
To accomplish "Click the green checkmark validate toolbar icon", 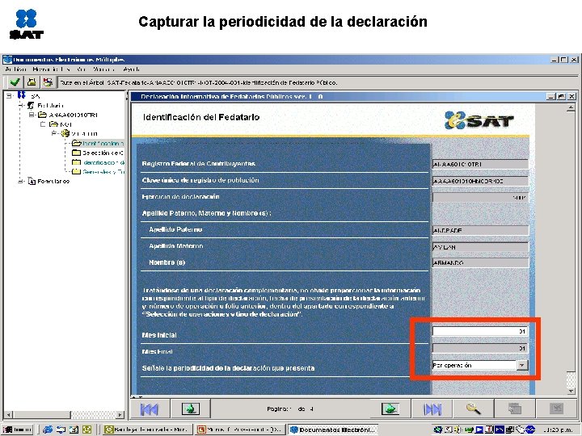I will tap(15, 82).
